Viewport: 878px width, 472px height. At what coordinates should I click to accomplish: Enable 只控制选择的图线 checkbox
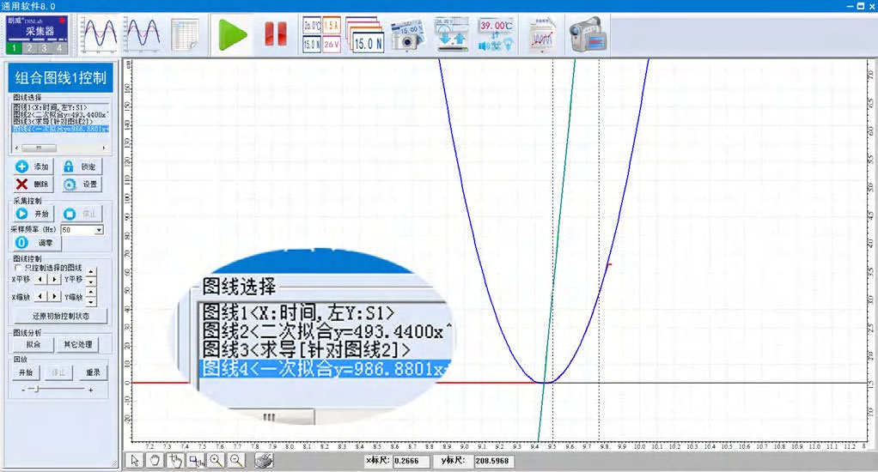pyautogui.click(x=17, y=268)
